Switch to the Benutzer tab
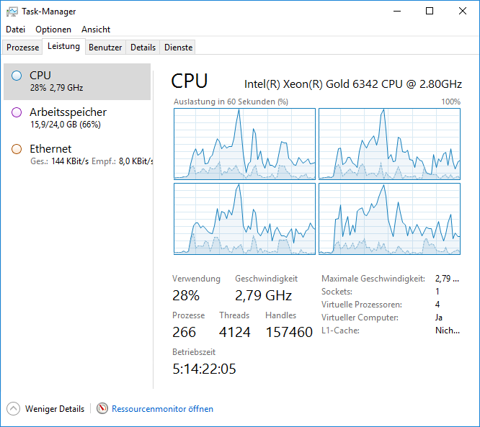480x427 pixels. pos(105,48)
